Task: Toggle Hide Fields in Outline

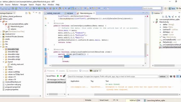Action: (x=169, y=17)
